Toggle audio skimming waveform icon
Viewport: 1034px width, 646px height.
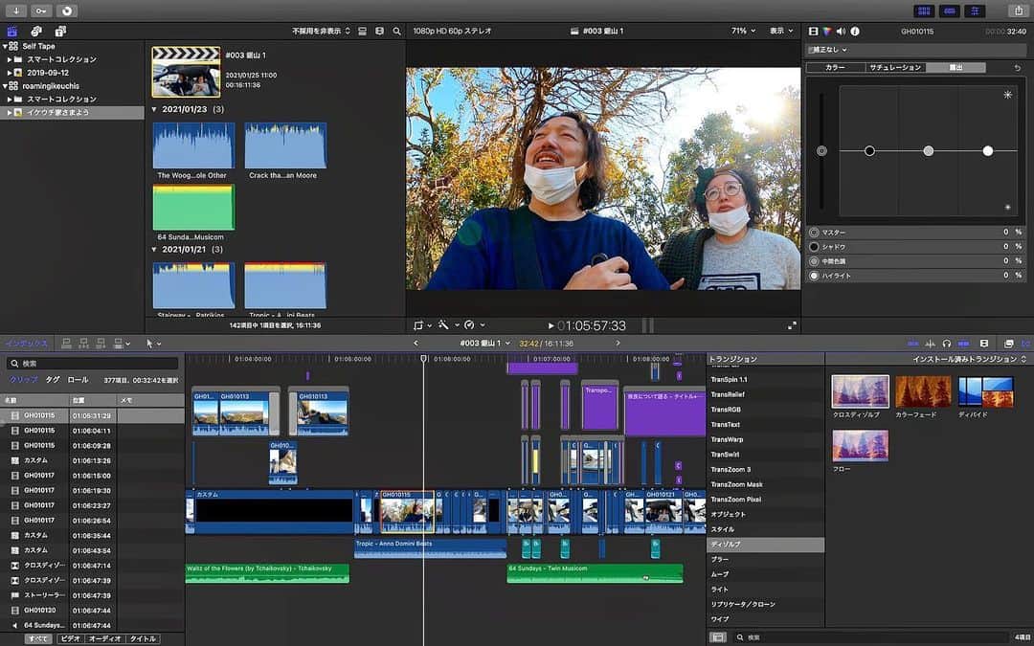(x=930, y=344)
